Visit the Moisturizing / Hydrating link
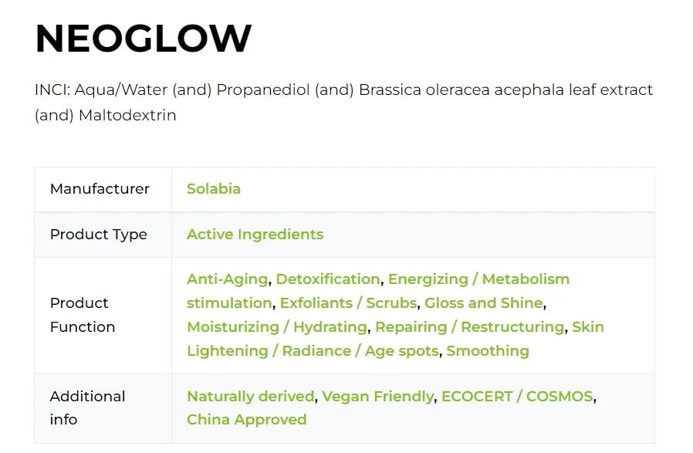This screenshot has height=453, width=693. coord(276,327)
